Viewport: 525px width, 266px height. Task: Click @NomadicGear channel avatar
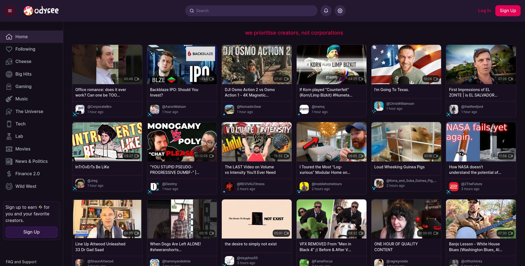(229, 109)
